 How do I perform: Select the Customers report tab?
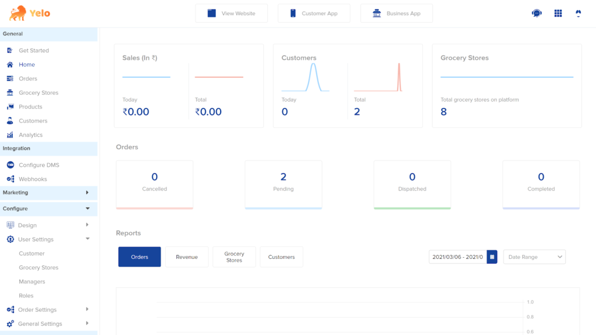(281, 257)
